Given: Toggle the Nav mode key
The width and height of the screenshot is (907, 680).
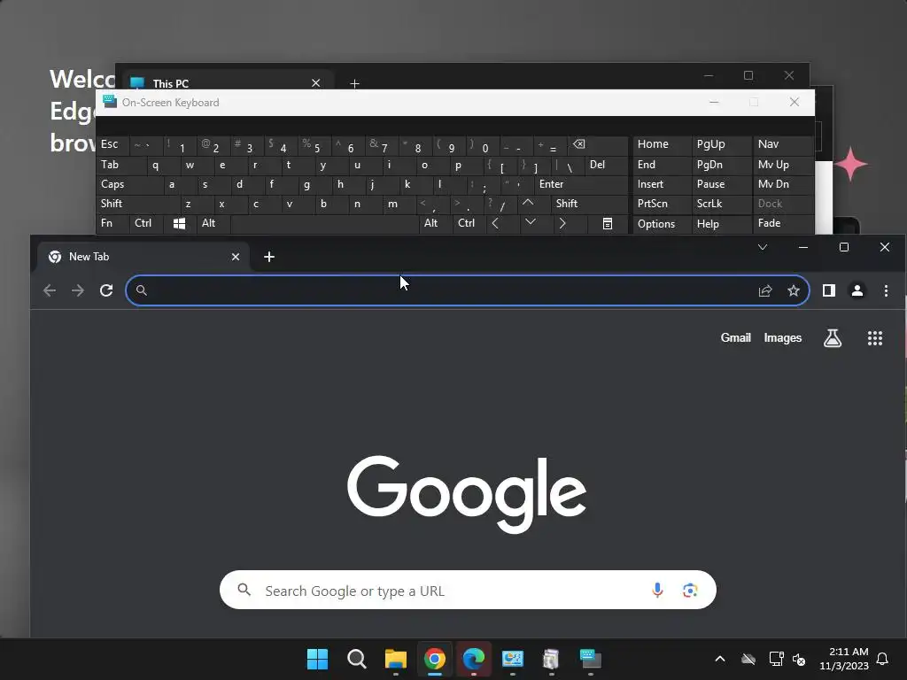Looking at the screenshot, I should [783, 145].
